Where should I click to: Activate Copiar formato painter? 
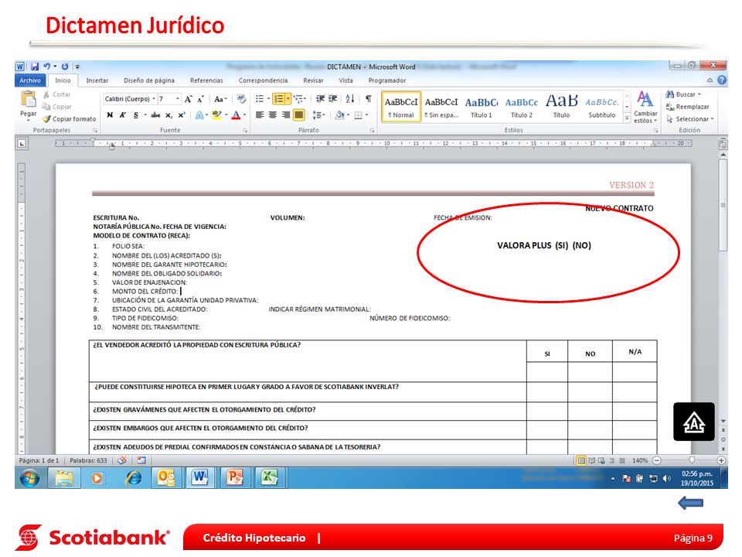pos(69,119)
